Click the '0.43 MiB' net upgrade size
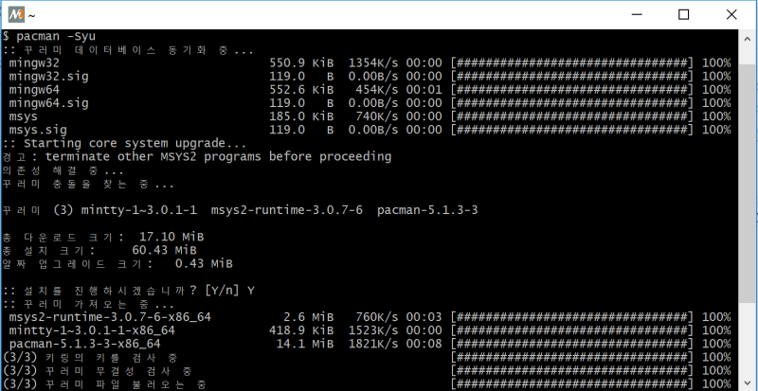Image resolution: width=758 pixels, height=391 pixels. tap(204, 264)
